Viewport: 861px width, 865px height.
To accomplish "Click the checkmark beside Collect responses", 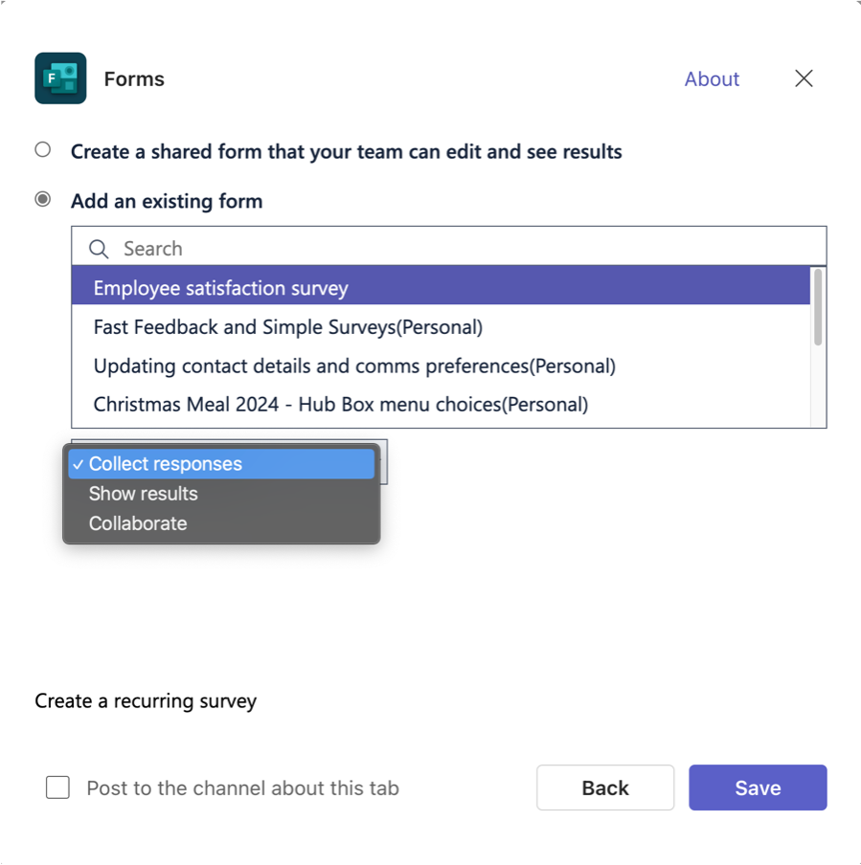I will [x=78, y=463].
